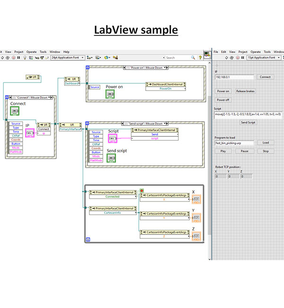Open Help menu in block diagram
This screenshot has width=284, height=308.
(x=66, y=52)
